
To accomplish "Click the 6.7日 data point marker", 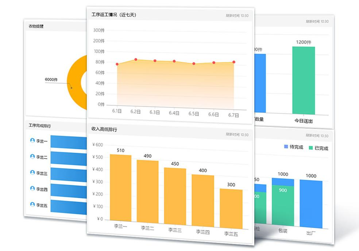I will pos(234,62).
